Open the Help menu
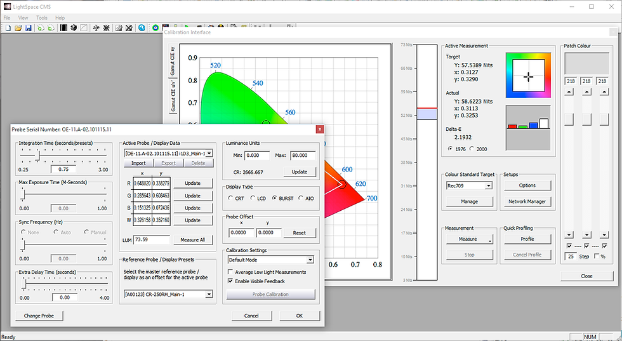Image resolution: width=622 pixels, height=341 pixels. point(60,18)
